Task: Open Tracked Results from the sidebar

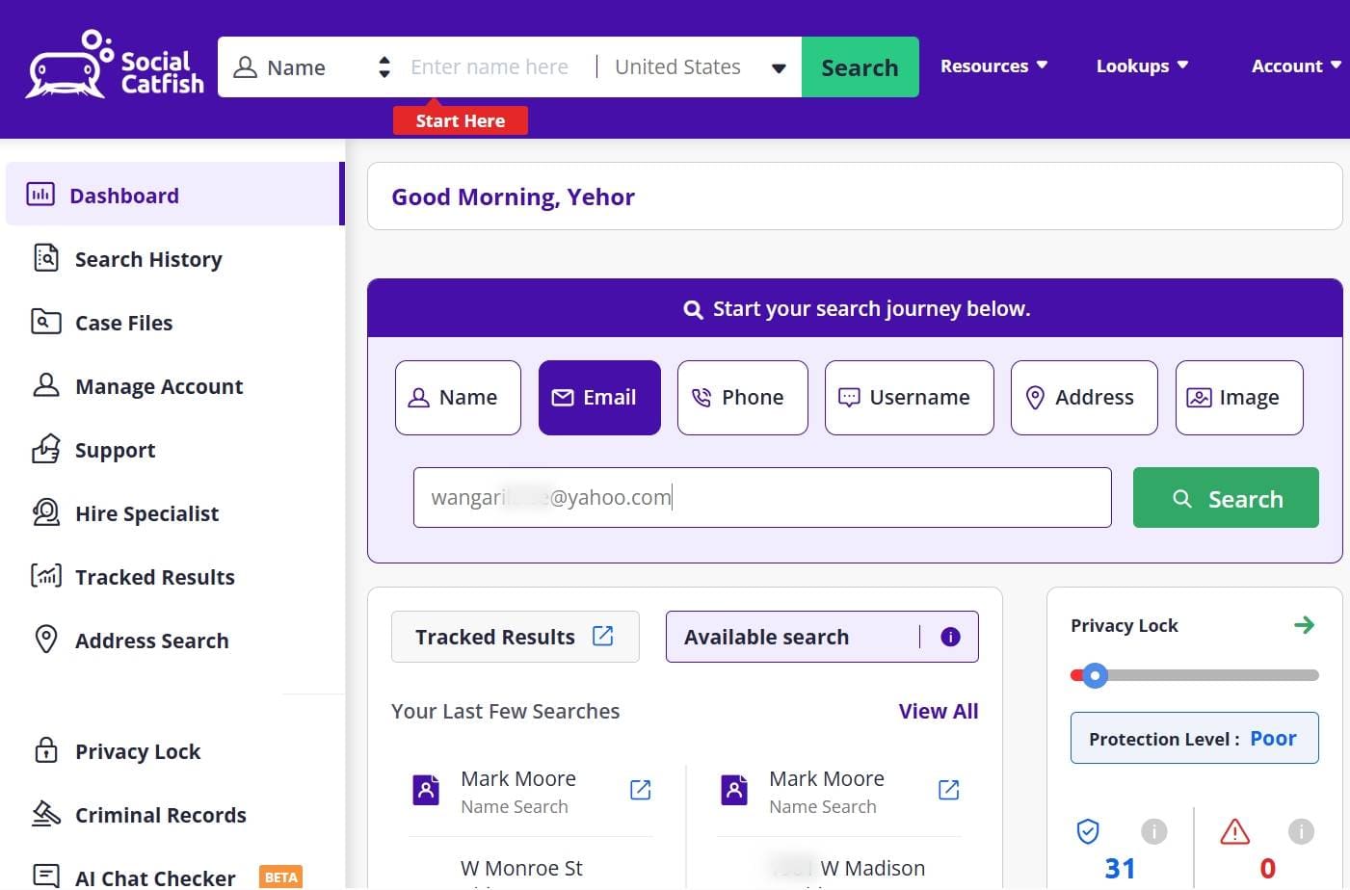Action: (154, 577)
